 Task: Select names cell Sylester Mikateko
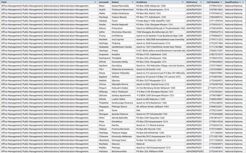(x=123, y=73)
